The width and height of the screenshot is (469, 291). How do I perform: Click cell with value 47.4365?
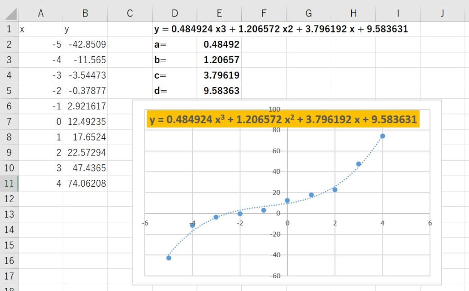coord(85,168)
